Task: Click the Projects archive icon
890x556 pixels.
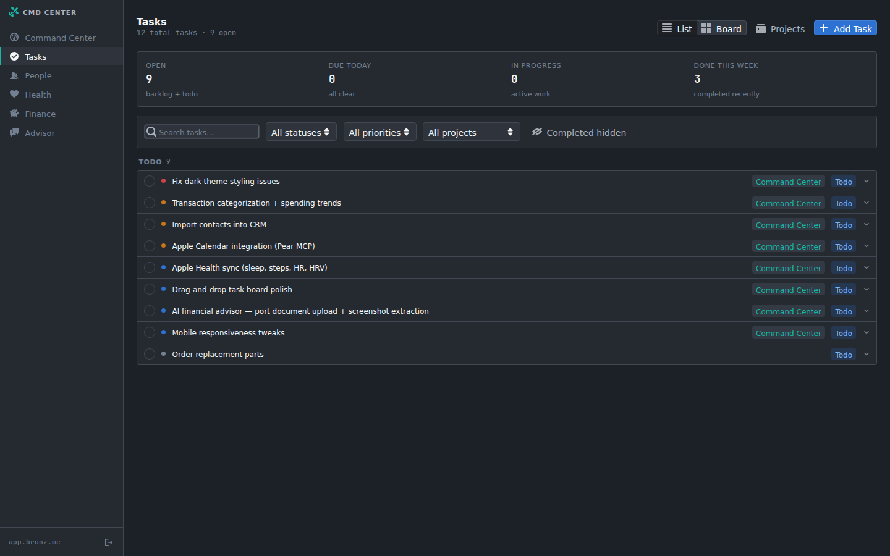Action: (761, 28)
